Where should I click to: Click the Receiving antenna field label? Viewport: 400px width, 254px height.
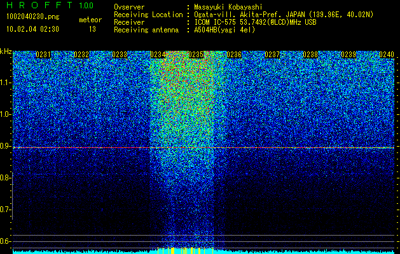(x=146, y=30)
